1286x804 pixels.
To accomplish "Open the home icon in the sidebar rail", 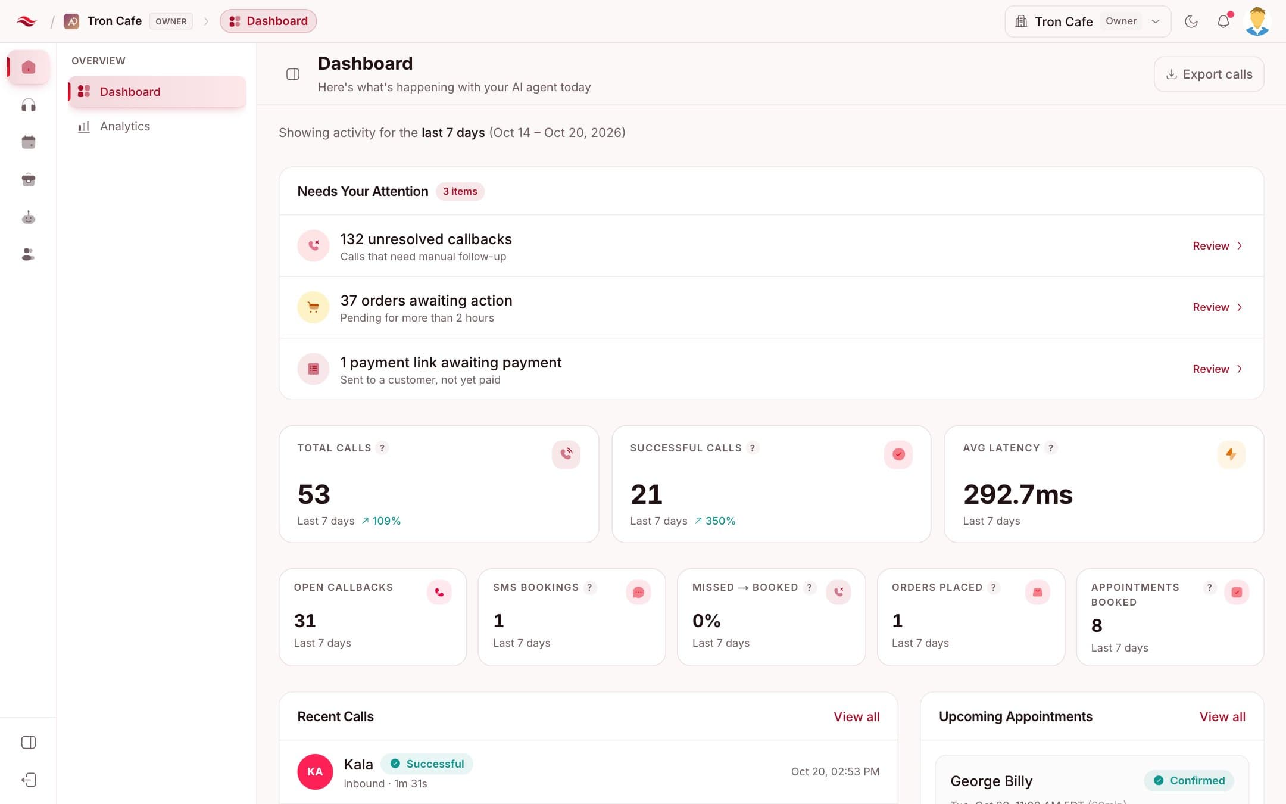I will coord(29,67).
